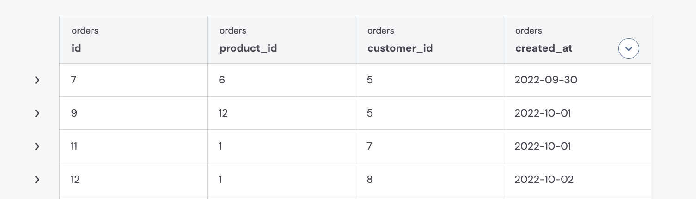
Task: Click the created_at column header label
Action: [x=544, y=48]
